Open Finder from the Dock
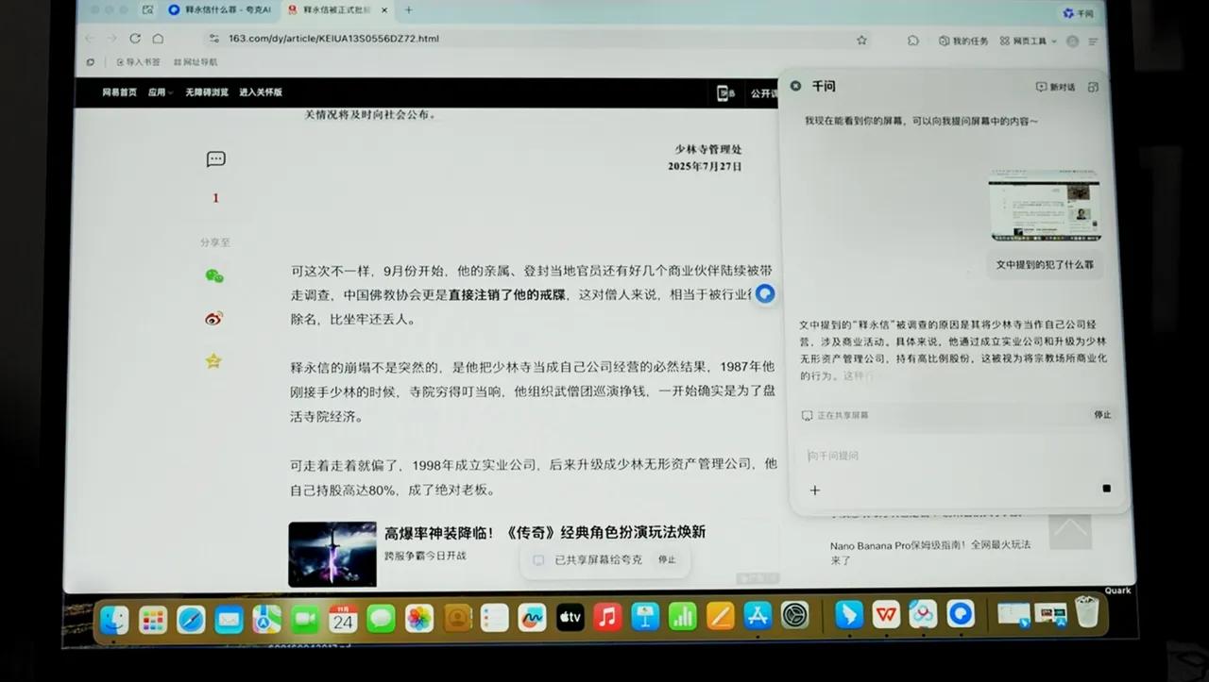Image resolution: width=1209 pixels, height=682 pixels. point(114,618)
